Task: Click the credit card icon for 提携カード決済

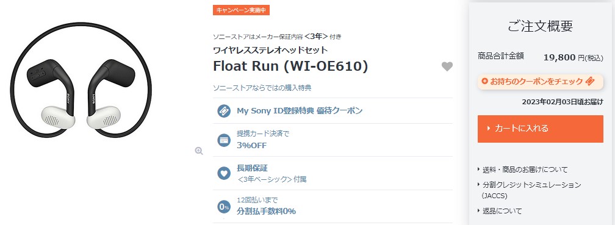Action: click(224, 140)
